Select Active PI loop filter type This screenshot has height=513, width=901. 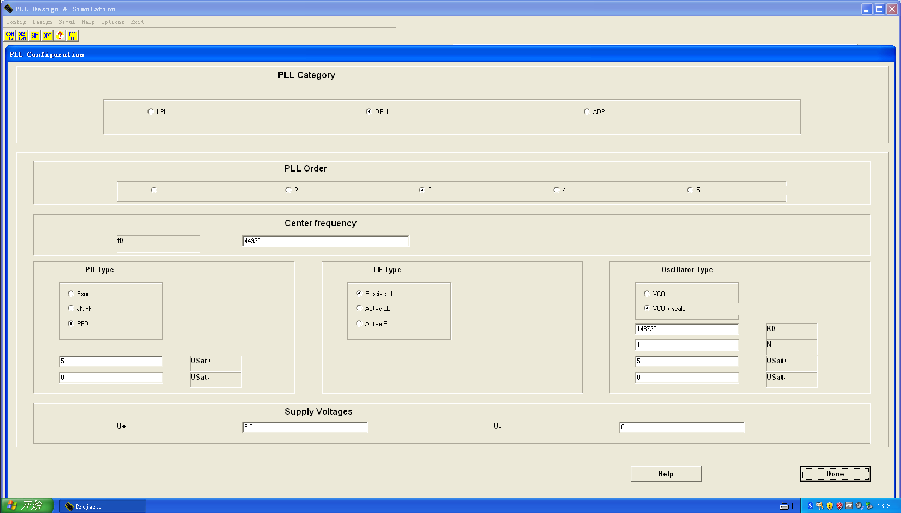359,323
